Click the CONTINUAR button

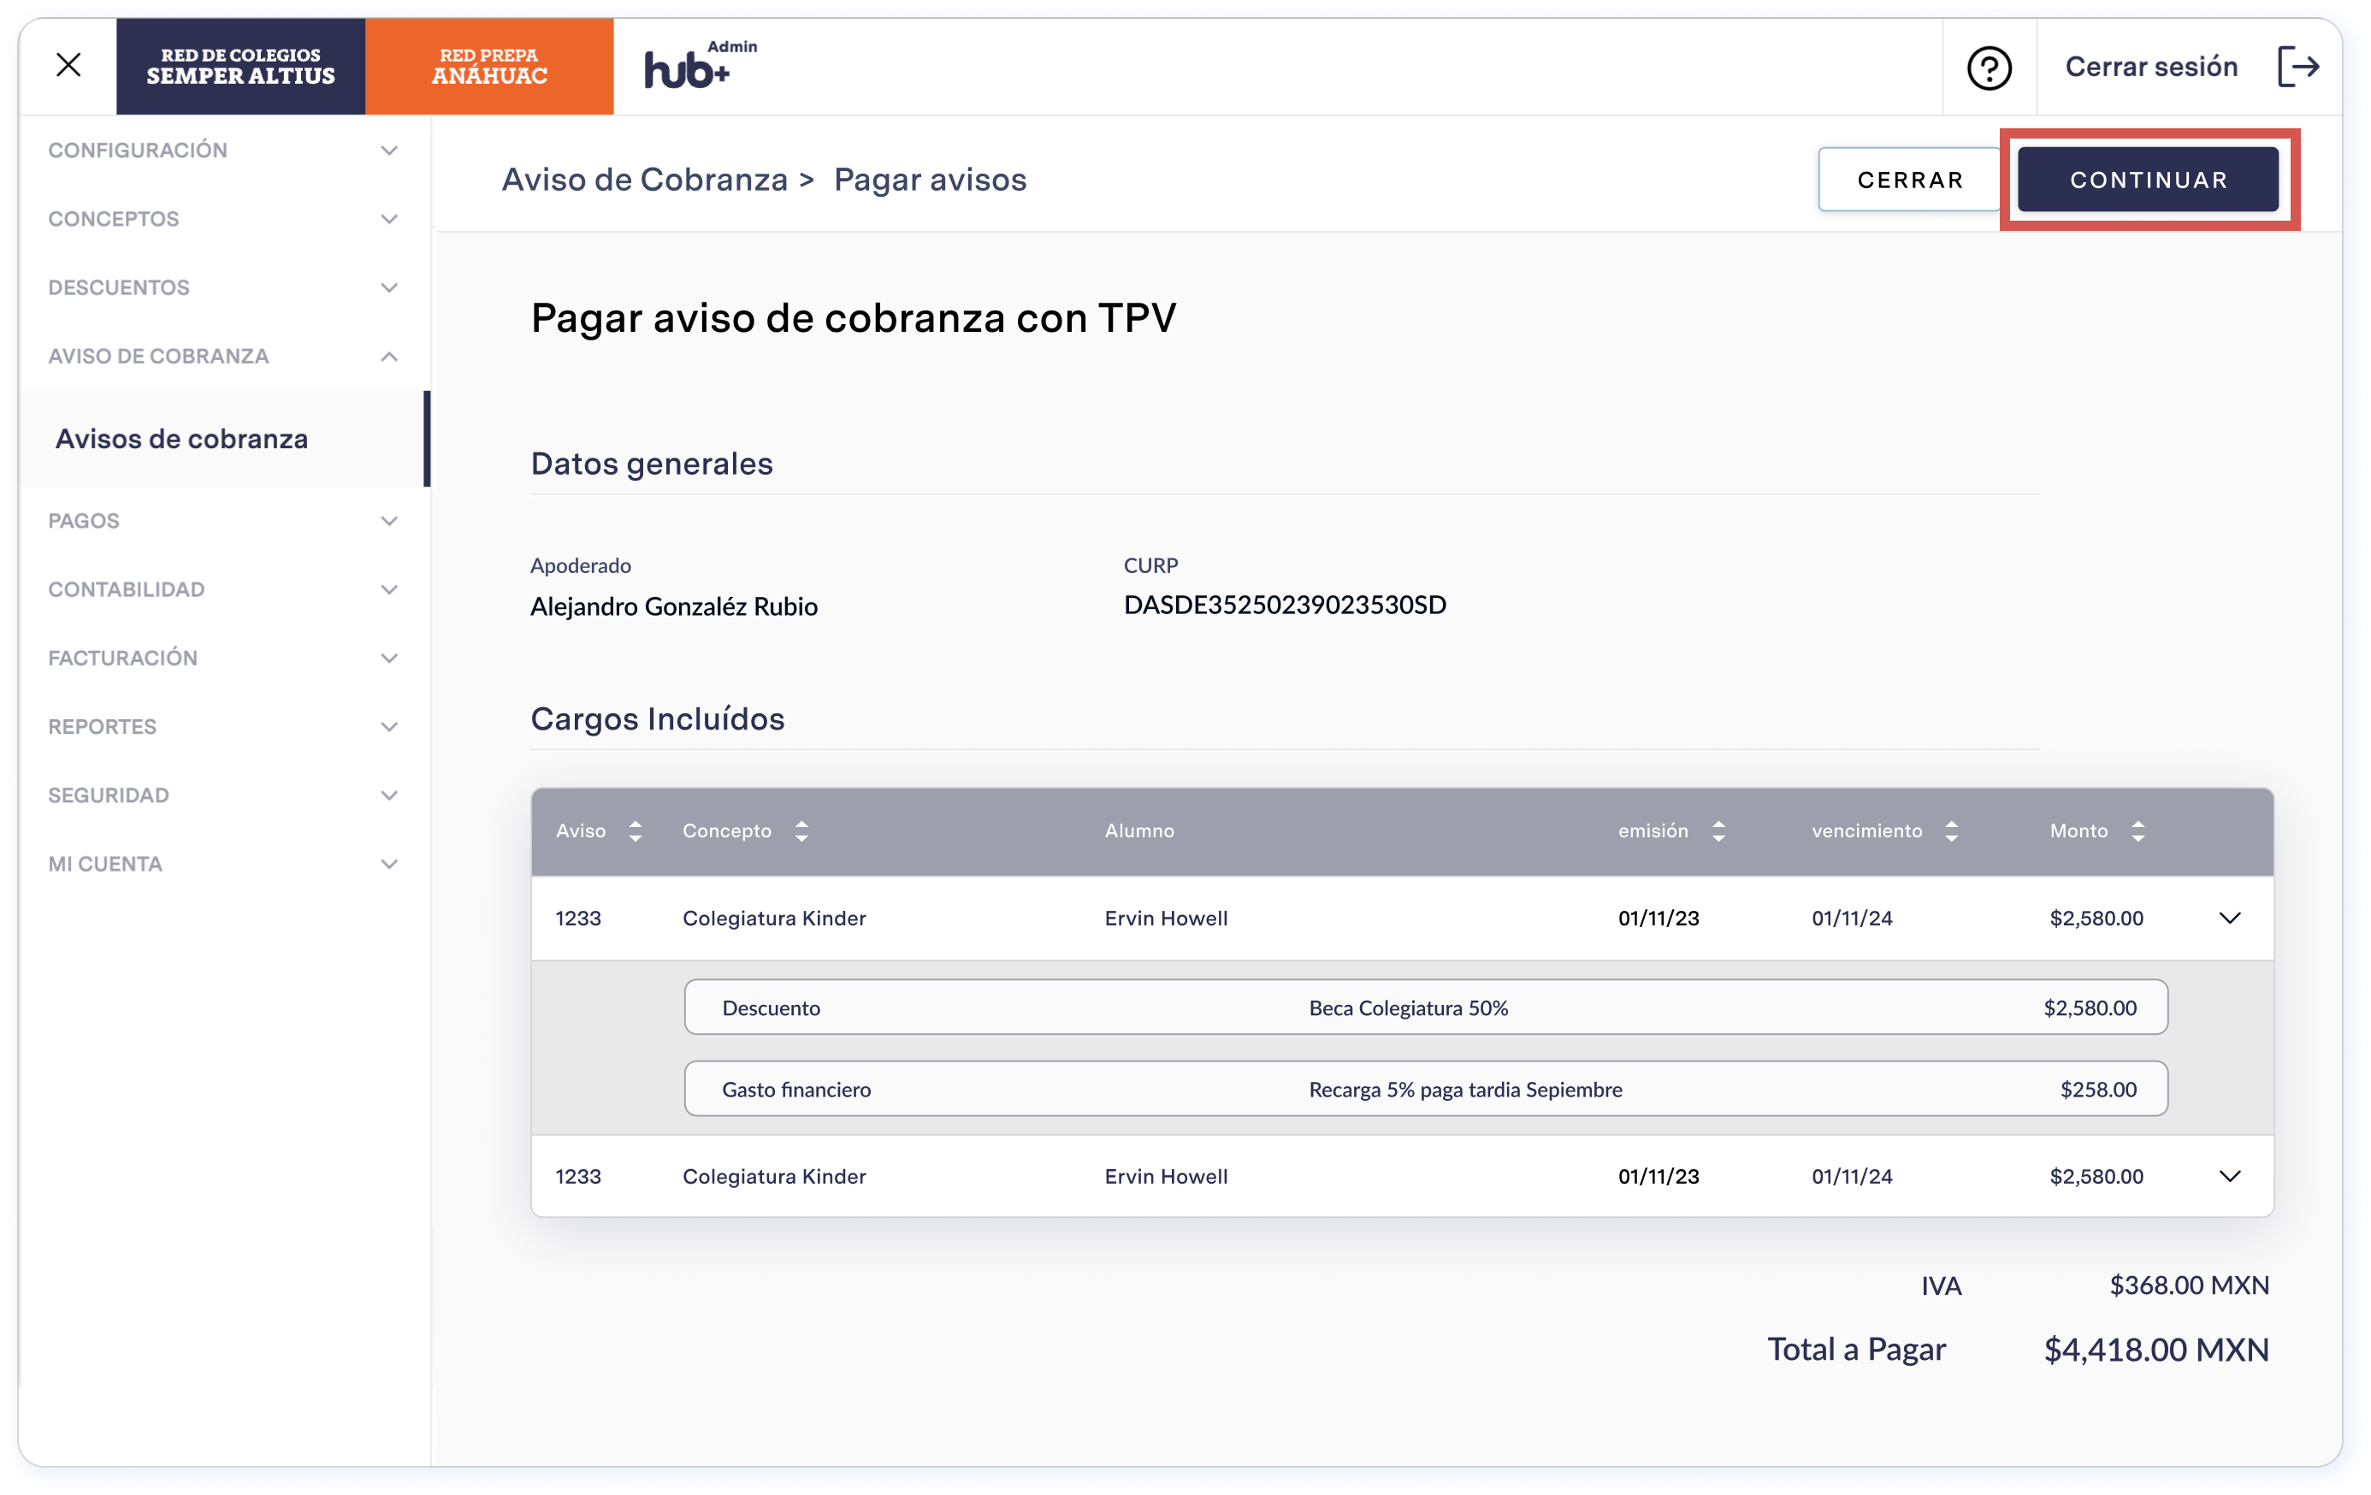click(2148, 180)
